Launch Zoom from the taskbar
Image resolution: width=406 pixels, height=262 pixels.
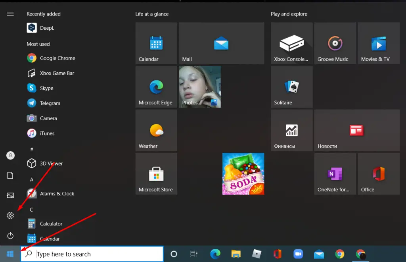(x=298, y=254)
